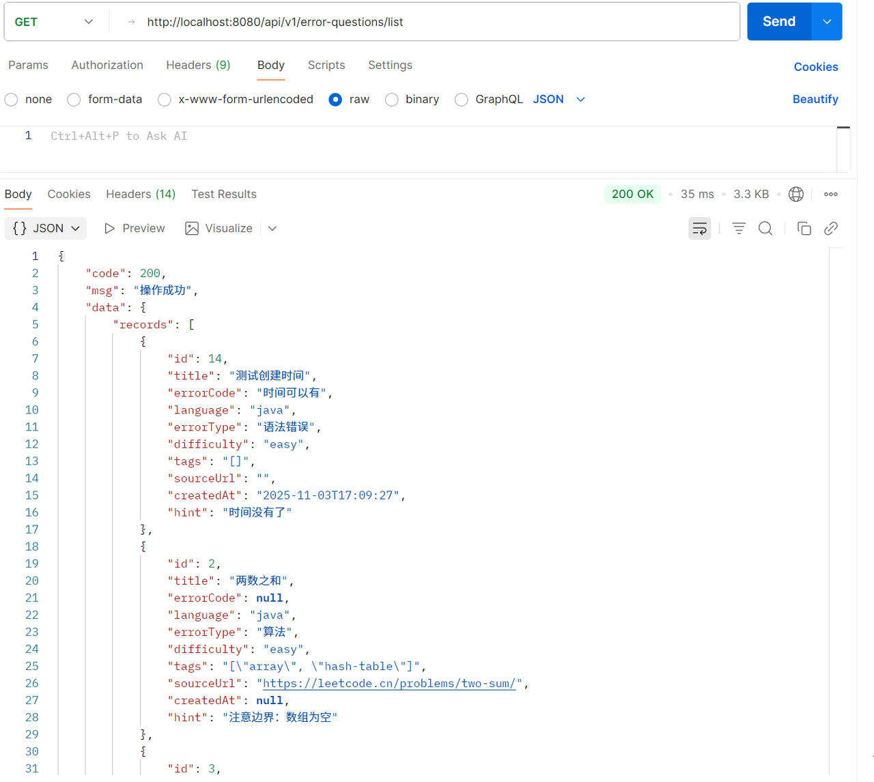Open the Scripts tab

326,66
